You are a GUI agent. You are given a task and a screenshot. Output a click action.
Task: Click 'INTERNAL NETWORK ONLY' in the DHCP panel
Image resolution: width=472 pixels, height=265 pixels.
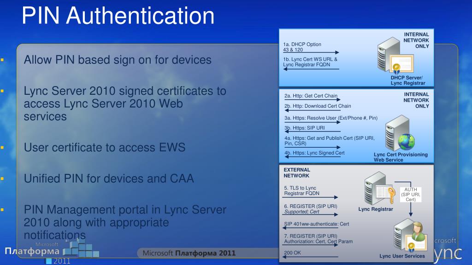pos(416,40)
